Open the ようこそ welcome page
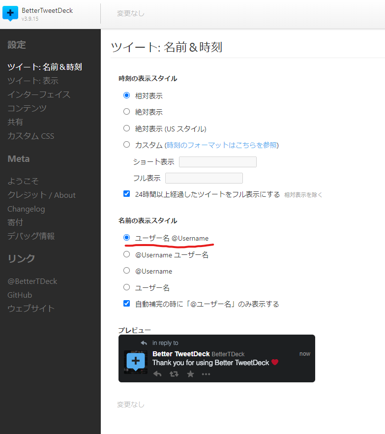This screenshot has height=434, width=385. (23, 181)
